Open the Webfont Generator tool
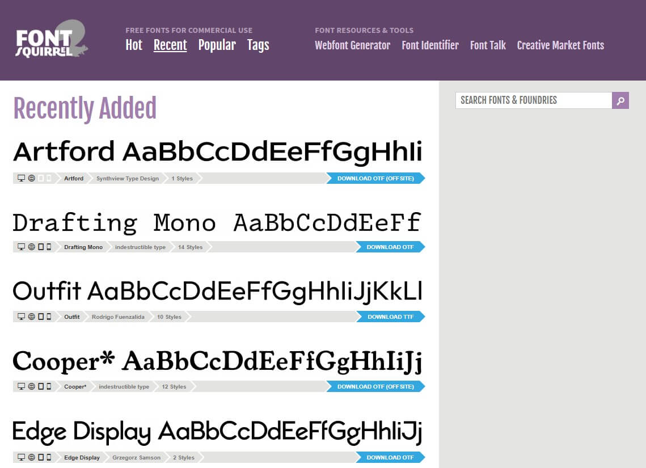 (352, 45)
